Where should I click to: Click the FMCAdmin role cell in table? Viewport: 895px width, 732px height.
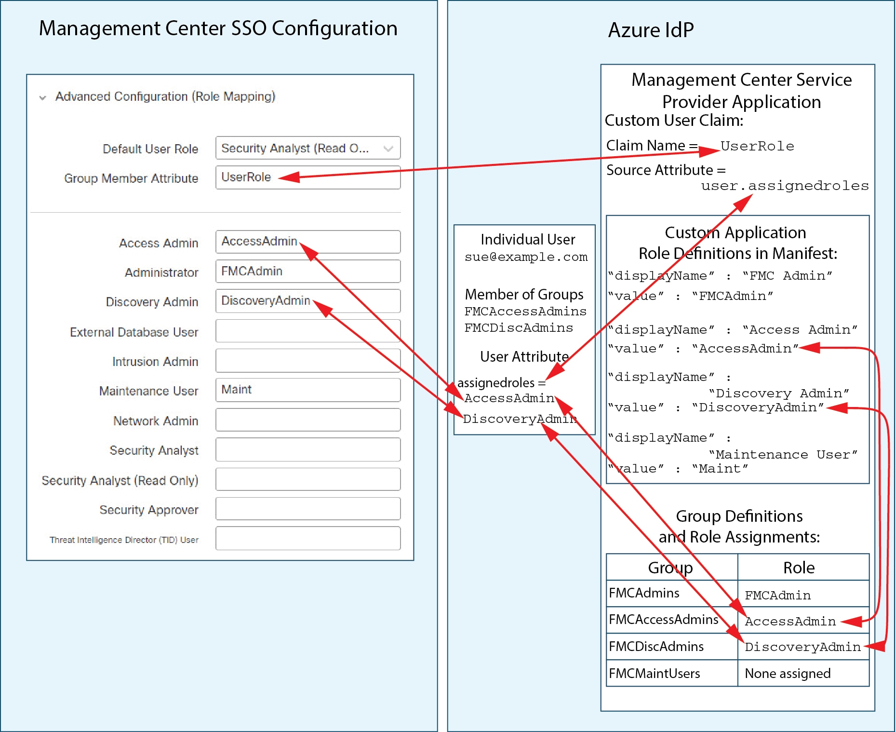[804, 594]
